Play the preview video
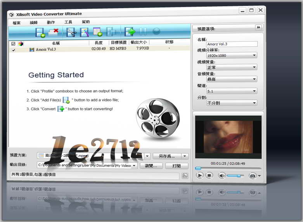 point(199,175)
